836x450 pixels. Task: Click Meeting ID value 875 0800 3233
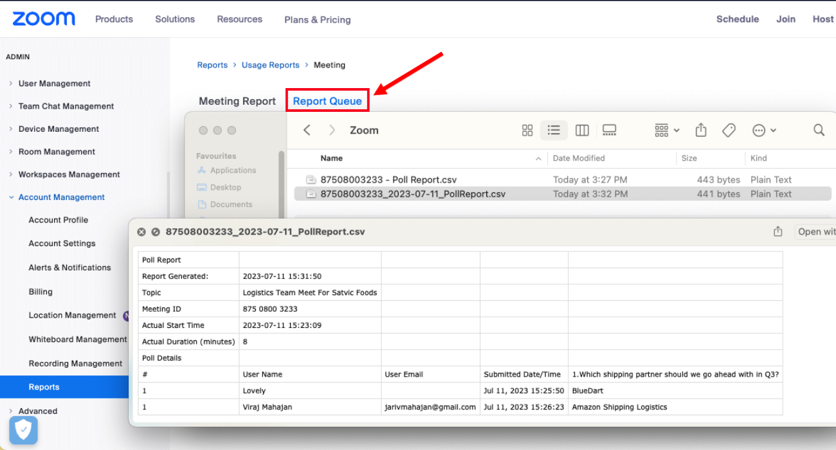tap(310, 309)
